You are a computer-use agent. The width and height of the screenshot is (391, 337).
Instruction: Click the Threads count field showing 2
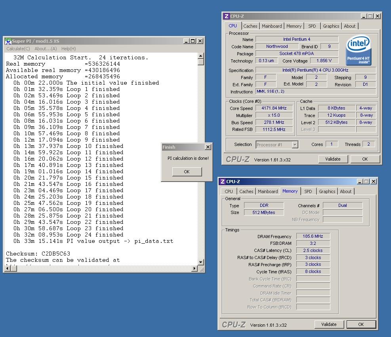[368, 144]
